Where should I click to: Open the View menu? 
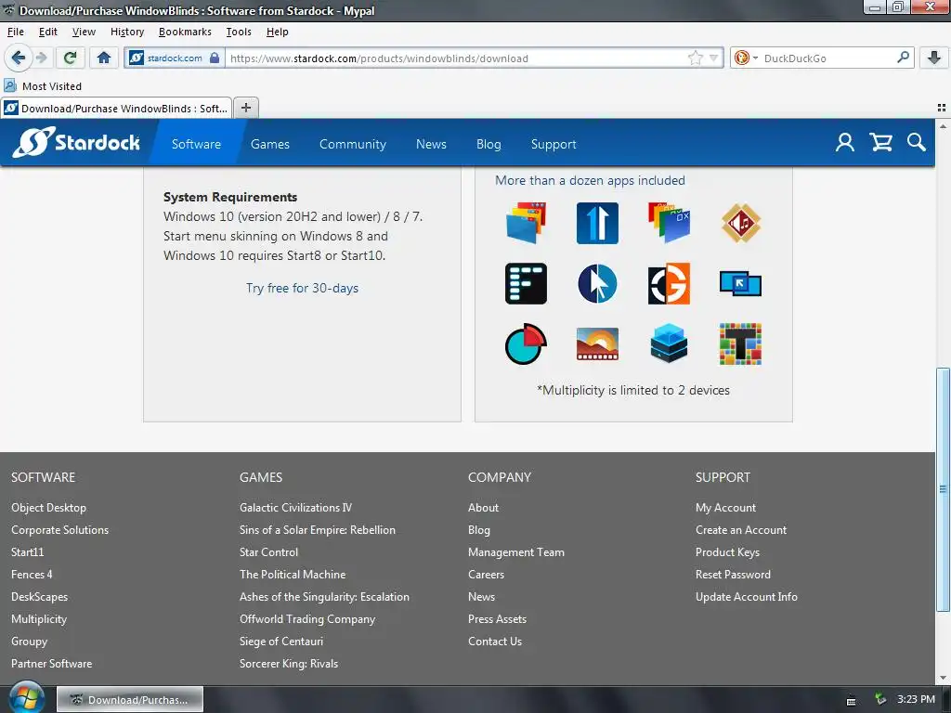84,32
